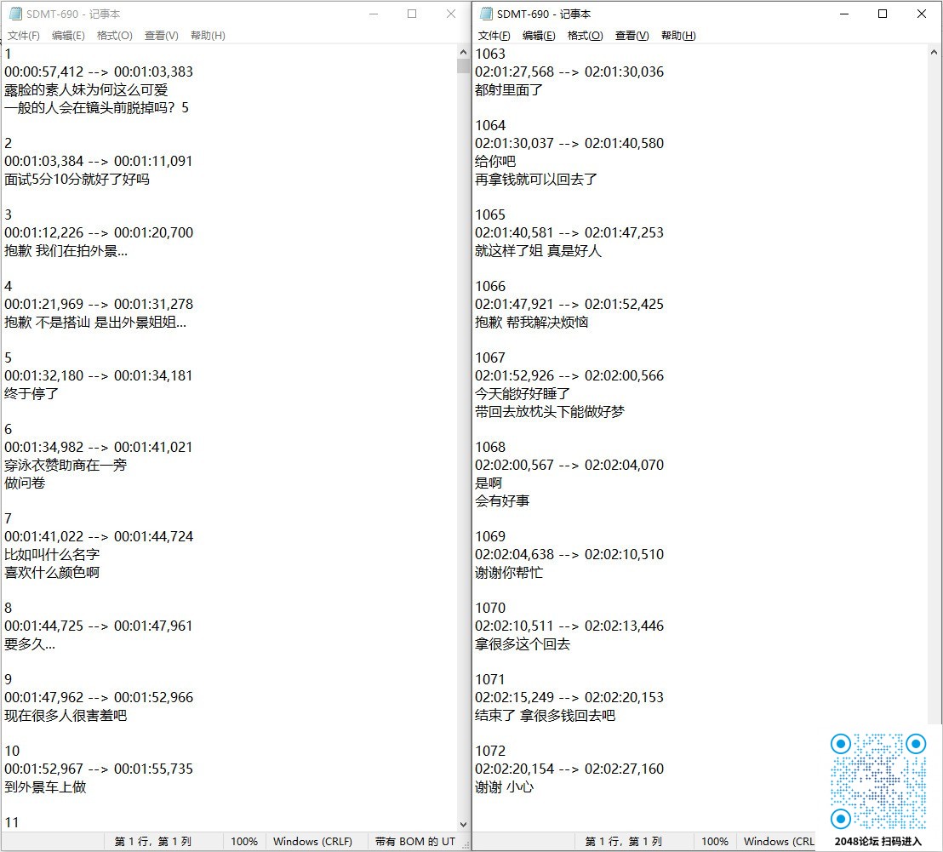Click line 到外景车上做
Viewport: 943px width, 852px height.
tap(45, 787)
